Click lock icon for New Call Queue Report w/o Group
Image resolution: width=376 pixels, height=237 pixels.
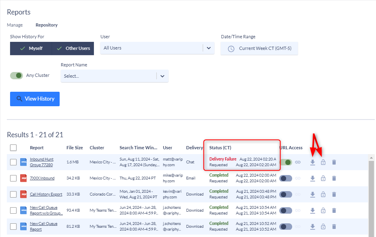tap(323, 210)
